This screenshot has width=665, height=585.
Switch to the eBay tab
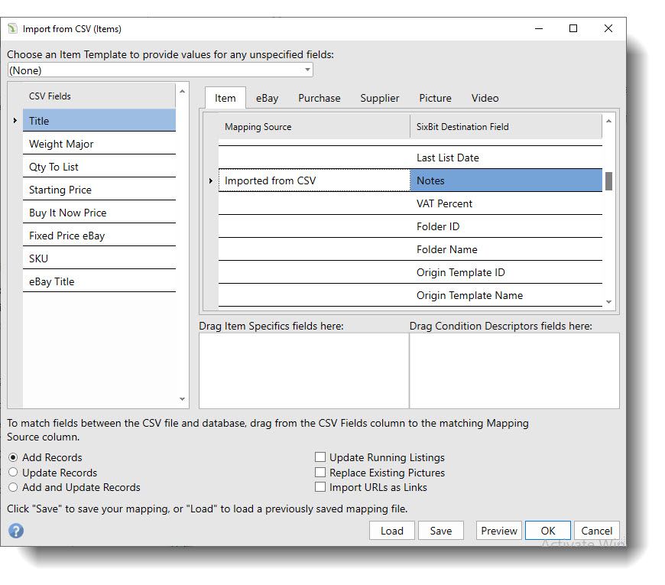pos(267,98)
